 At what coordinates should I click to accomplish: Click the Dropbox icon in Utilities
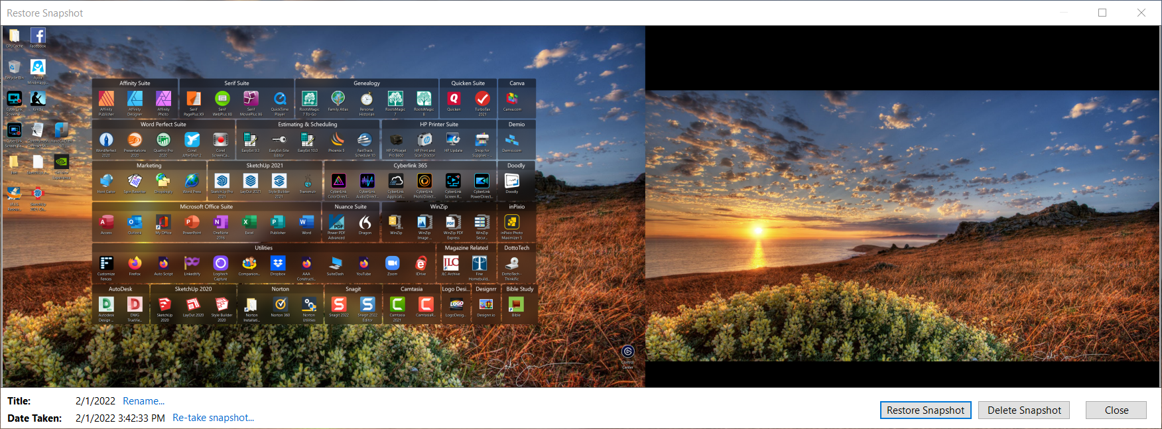(x=278, y=266)
